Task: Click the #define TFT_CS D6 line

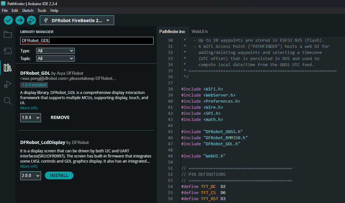Action: click(x=203, y=193)
